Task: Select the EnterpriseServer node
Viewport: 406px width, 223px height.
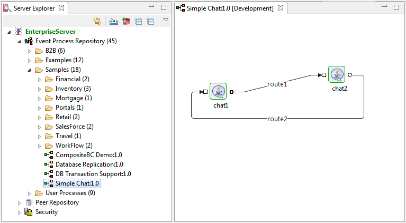Action: coord(50,32)
